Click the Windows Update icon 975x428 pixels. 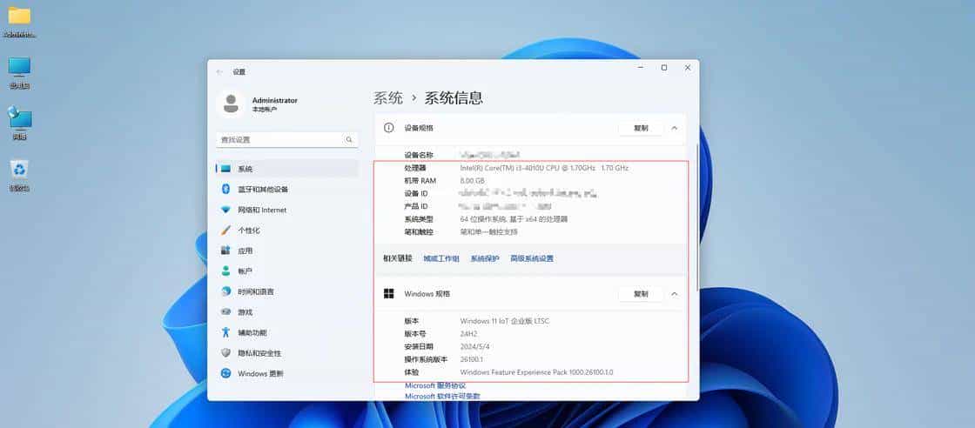point(225,373)
